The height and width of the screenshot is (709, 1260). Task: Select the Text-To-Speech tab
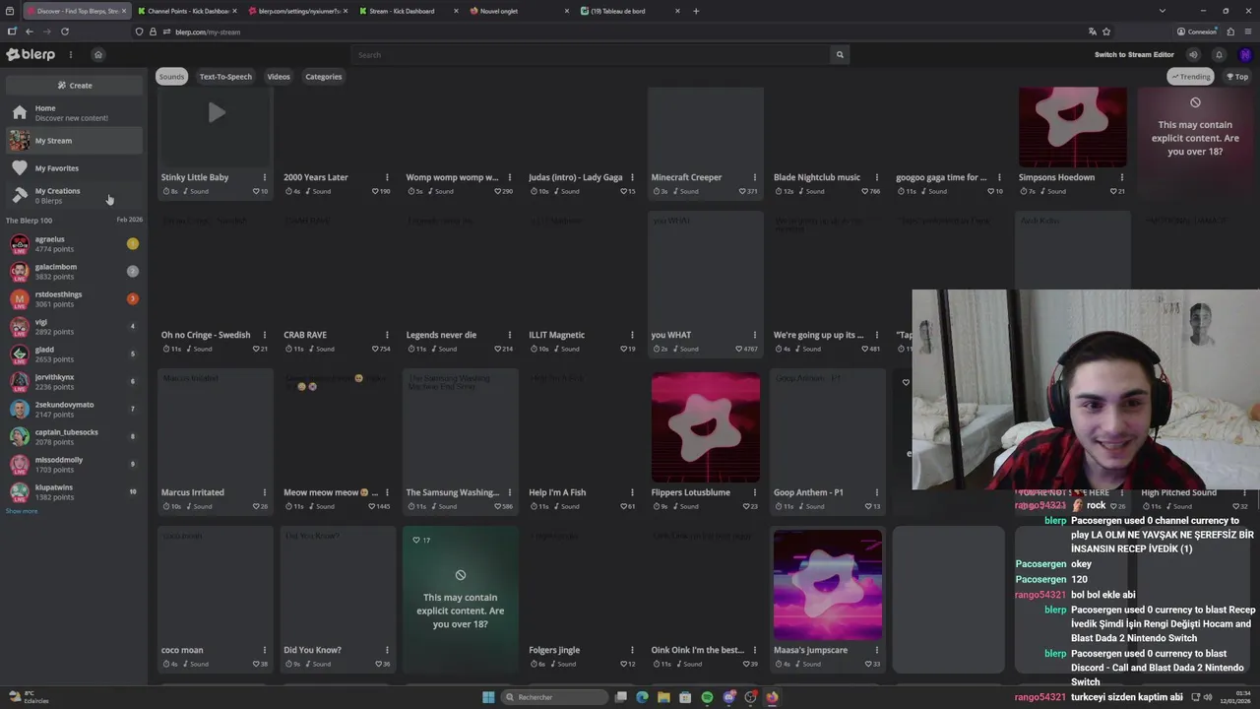click(225, 77)
